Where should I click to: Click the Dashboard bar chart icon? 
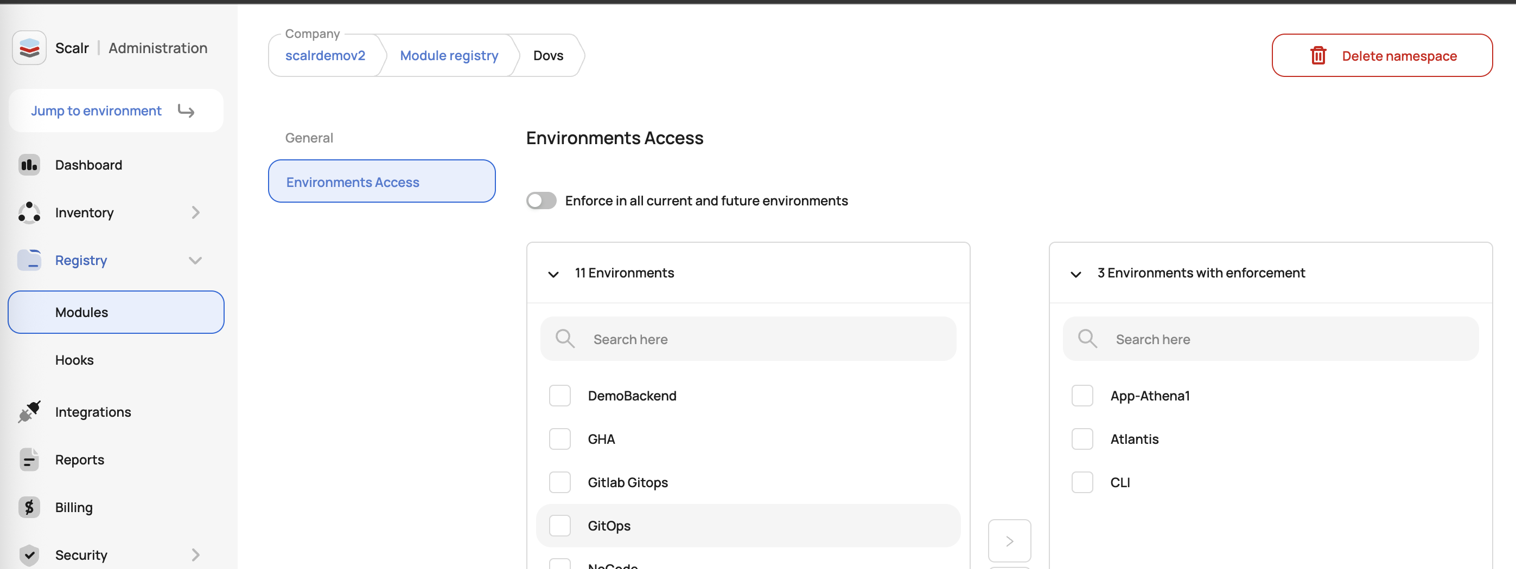point(29,165)
